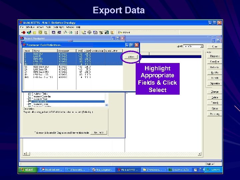
Task: Click the grid list toolbar icon
Action: tap(59, 32)
